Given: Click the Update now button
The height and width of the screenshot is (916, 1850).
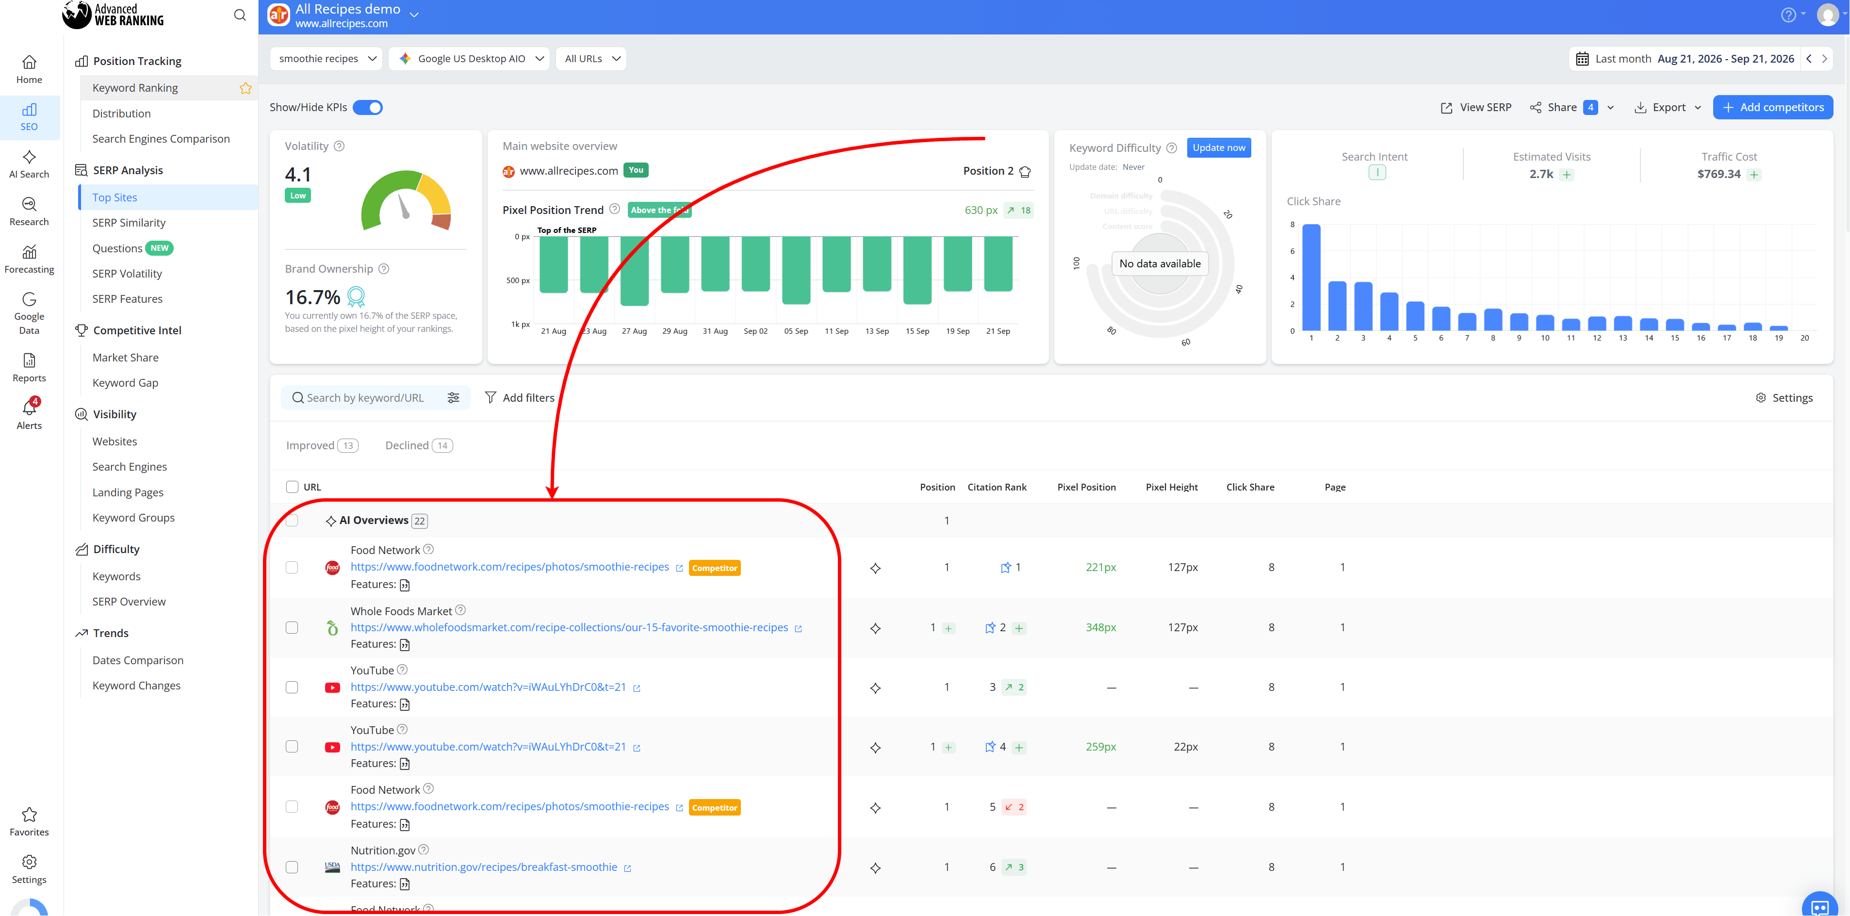Looking at the screenshot, I should [1219, 148].
